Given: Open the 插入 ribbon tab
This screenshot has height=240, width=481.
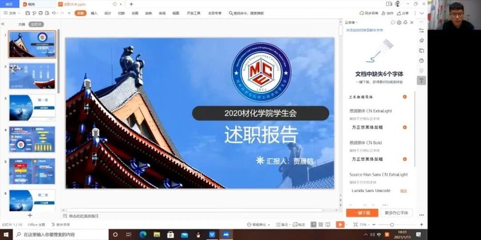Looking at the screenshot, I should [94, 13].
